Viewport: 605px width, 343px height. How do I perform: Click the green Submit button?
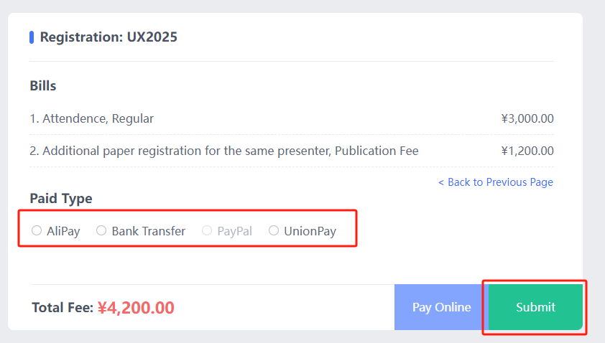click(535, 307)
